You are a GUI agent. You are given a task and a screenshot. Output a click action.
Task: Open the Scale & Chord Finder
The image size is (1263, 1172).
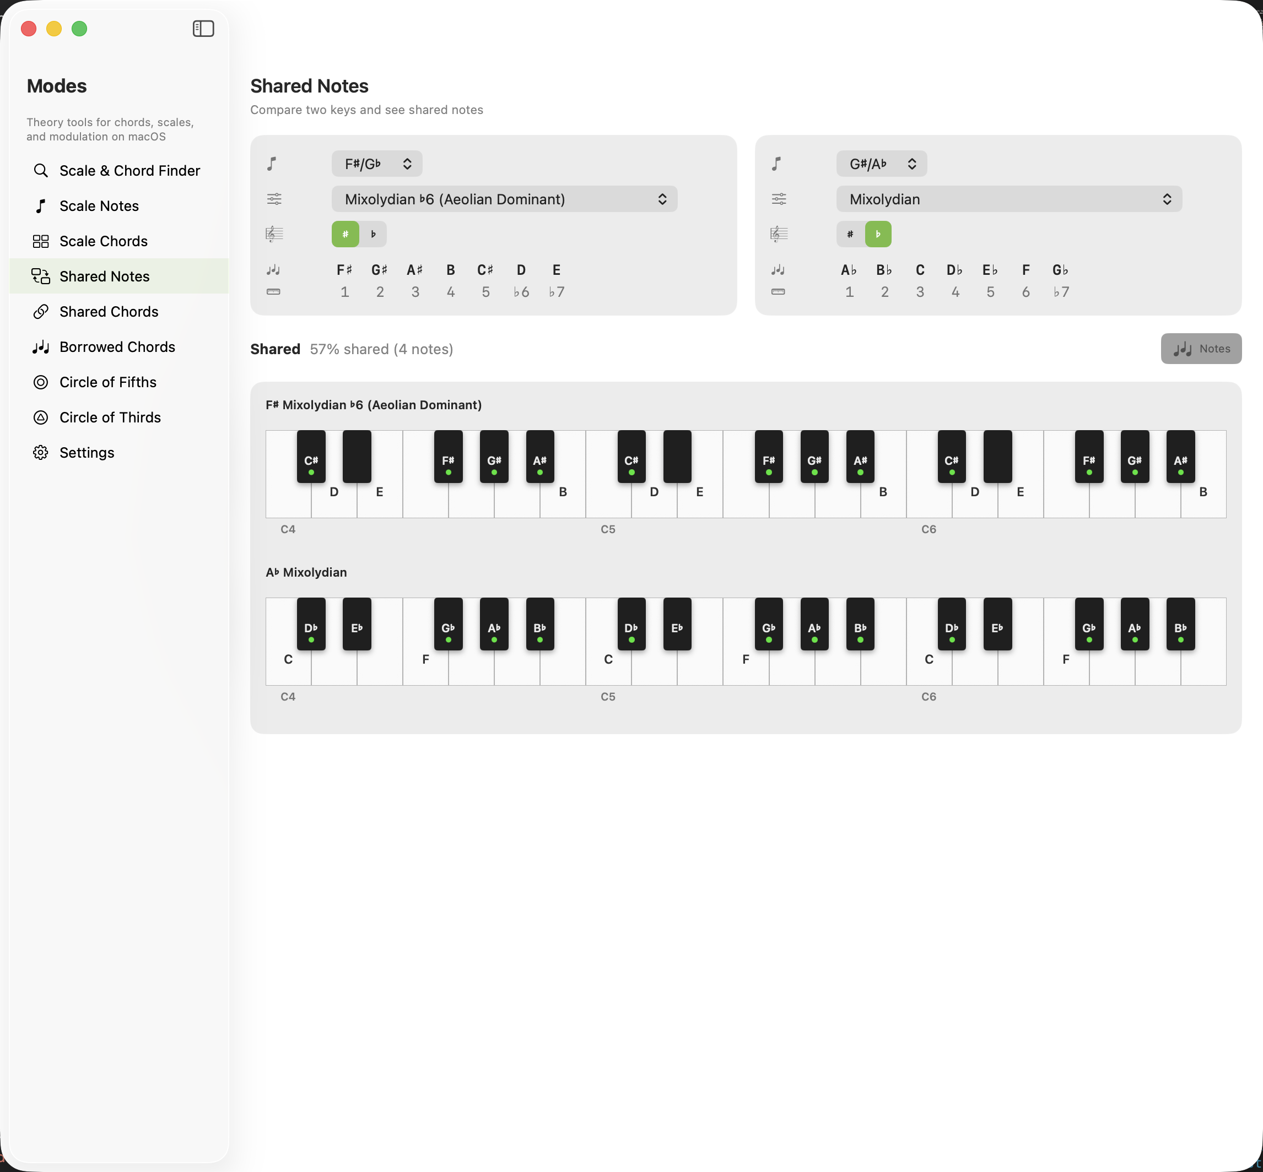[129, 170]
